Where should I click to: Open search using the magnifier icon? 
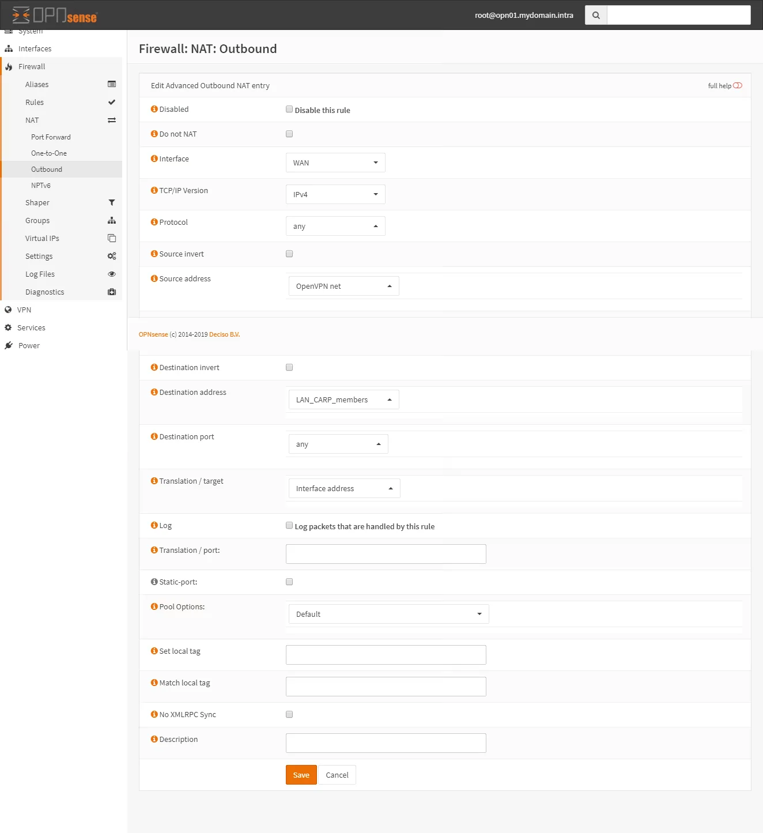coord(595,15)
